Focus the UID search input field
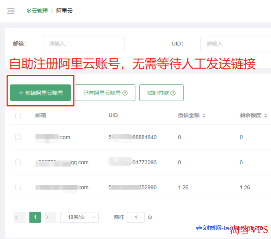The width and height of the screenshot is (271, 239). [x=236, y=43]
